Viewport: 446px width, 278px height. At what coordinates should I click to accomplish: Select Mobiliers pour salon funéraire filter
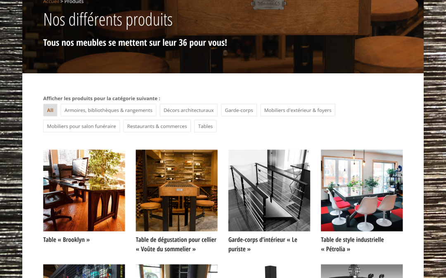pyautogui.click(x=81, y=126)
